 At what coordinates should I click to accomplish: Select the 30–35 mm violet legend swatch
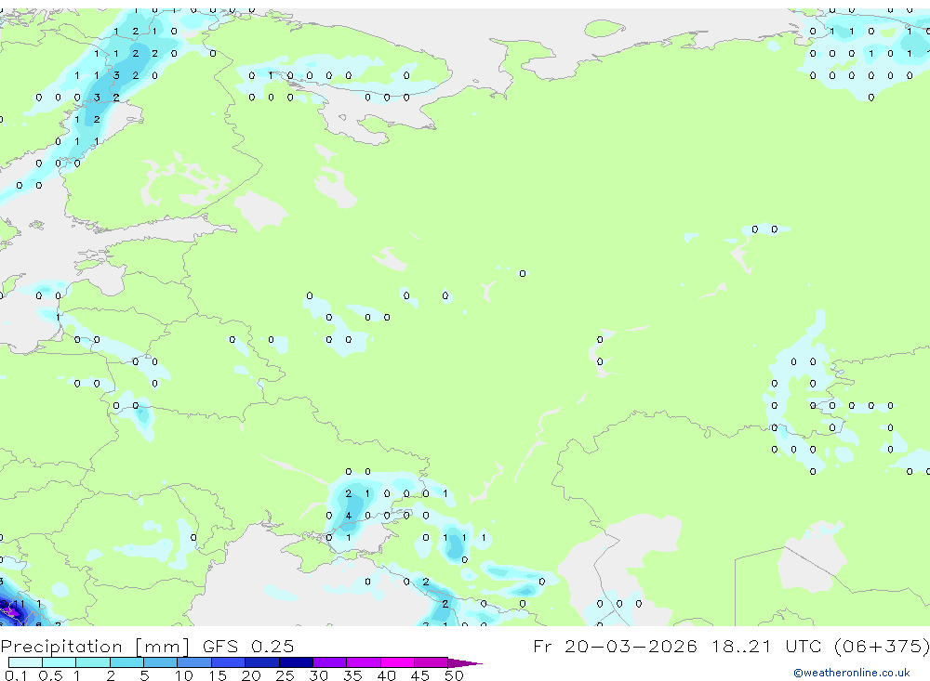330,662
